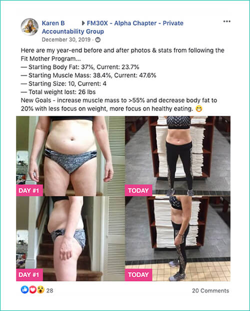Click the December 30, 2019 timestamp
Image resolution: width=250 pixels, height=311 pixels.
(66, 40)
